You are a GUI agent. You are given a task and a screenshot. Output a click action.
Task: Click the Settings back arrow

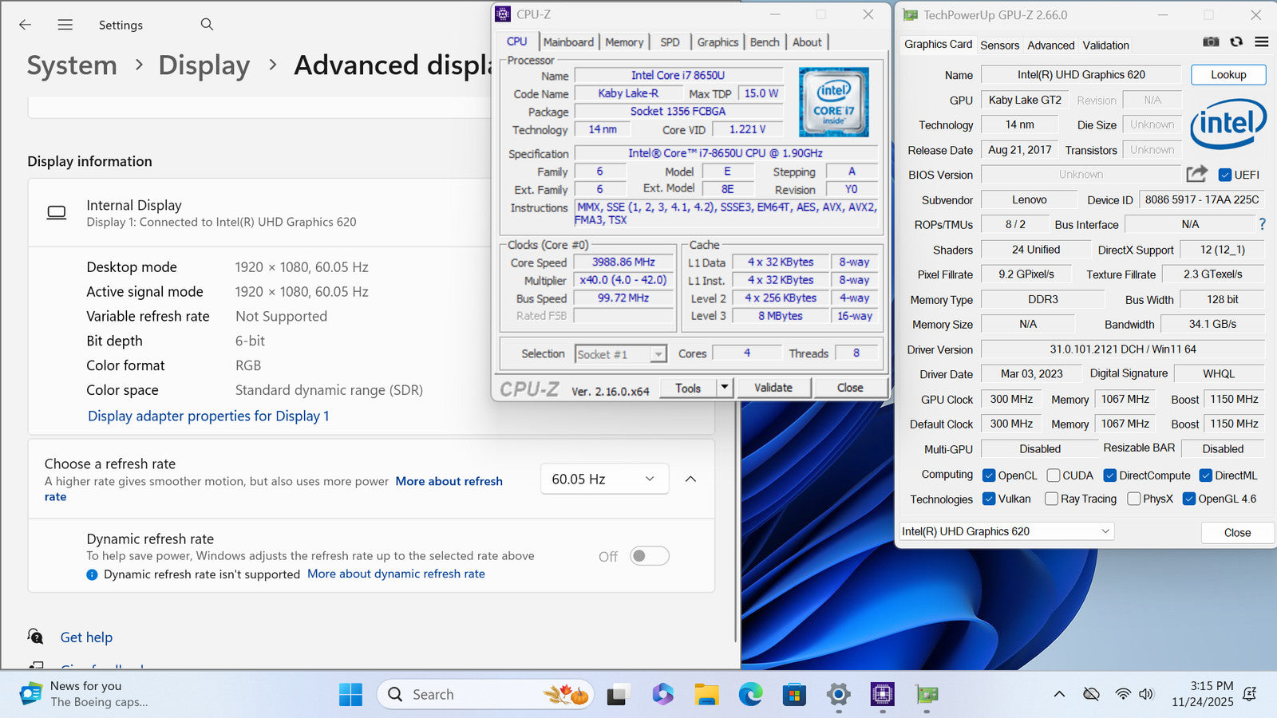pos(26,25)
